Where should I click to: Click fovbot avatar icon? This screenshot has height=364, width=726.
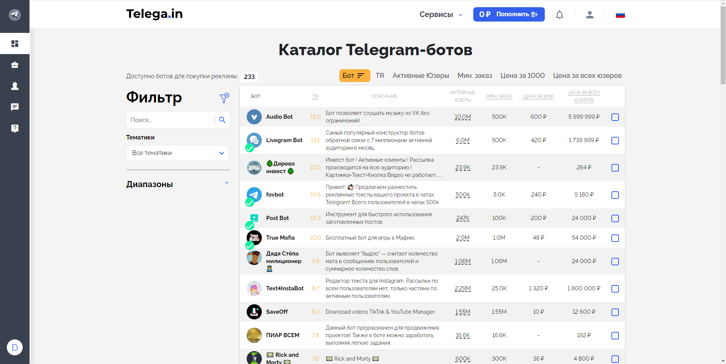click(x=254, y=195)
